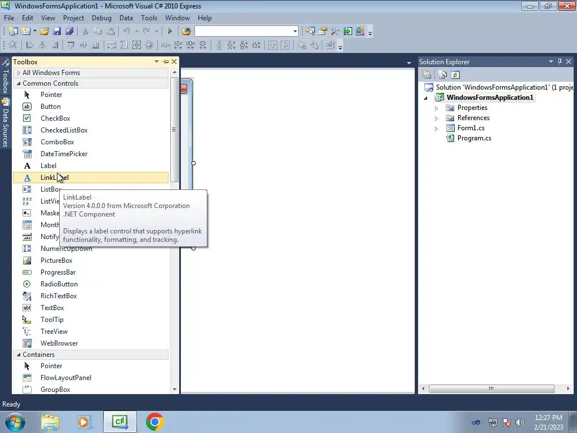The image size is (577, 433).
Task: Collapse the Common Controls toolbox group
Action: click(19, 83)
